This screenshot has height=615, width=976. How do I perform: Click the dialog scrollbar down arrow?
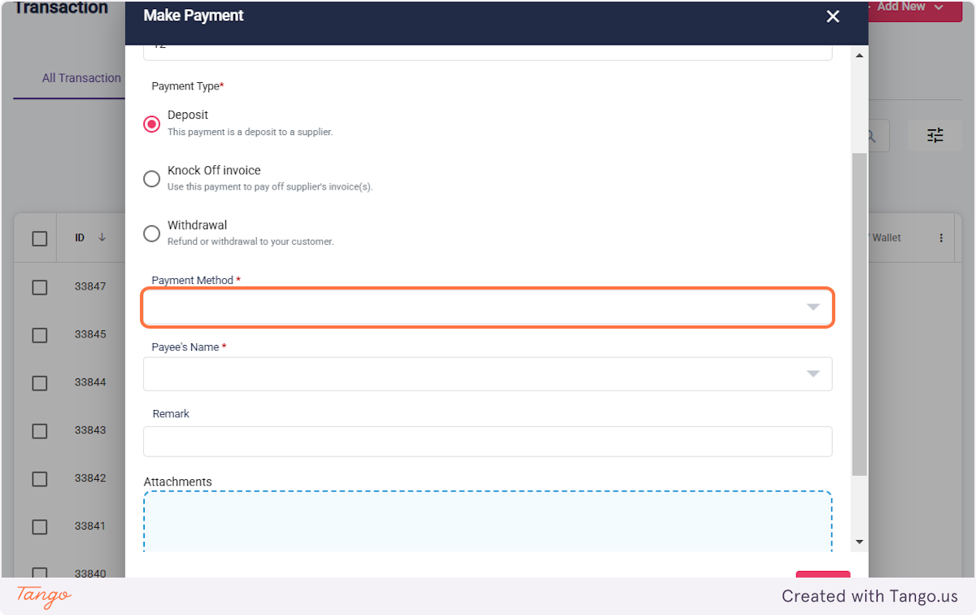tap(860, 543)
